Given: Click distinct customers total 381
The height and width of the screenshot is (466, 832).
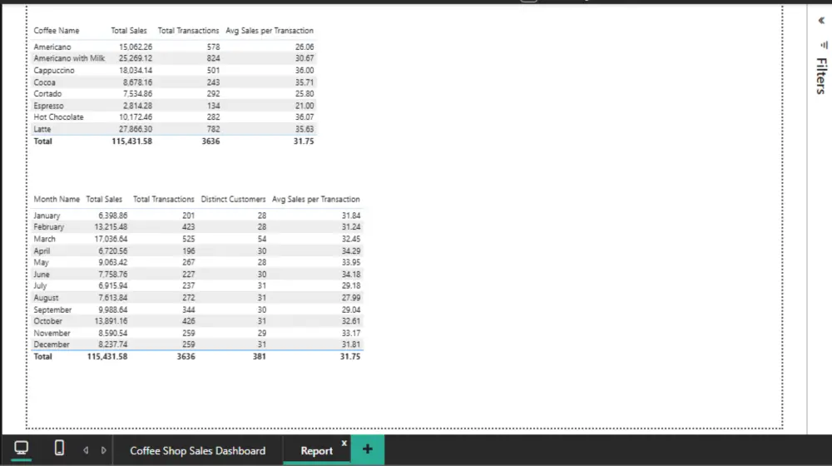Looking at the screenshot, I should pos(259,357).
